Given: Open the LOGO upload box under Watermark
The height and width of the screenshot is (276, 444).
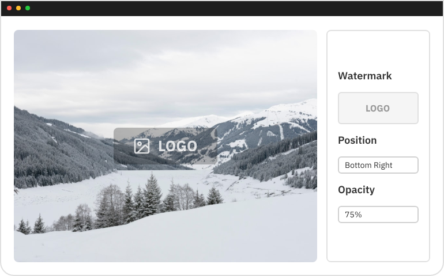Looking at the screenshot, I should [x=378, y=108].
